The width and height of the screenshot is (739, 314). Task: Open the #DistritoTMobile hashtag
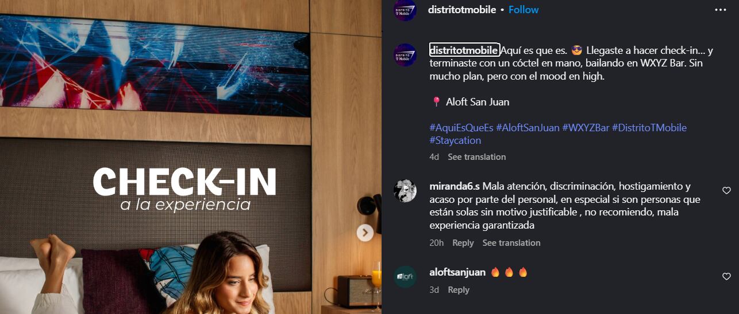coord(649,128)
